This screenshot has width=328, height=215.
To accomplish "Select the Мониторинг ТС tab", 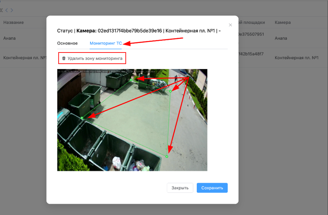I will [106, 43].
